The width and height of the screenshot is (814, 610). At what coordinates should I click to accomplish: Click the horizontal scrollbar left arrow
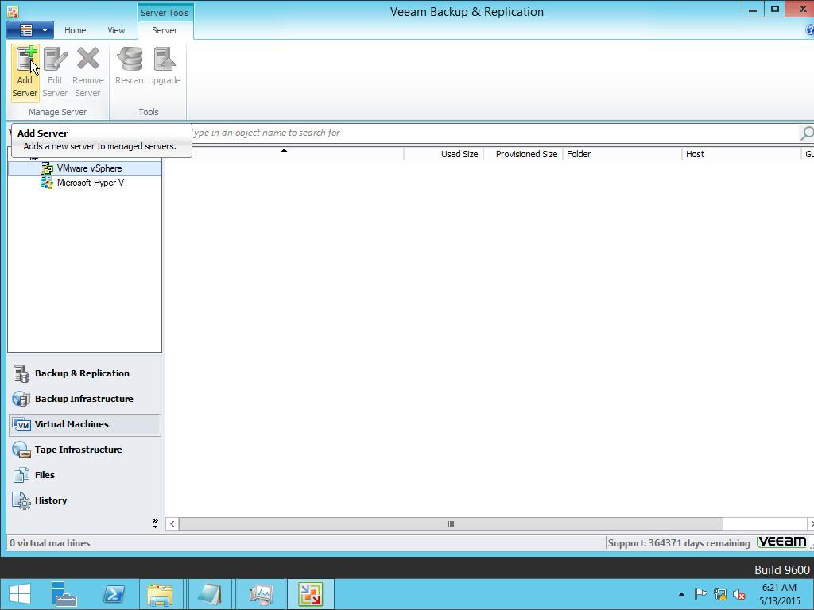pyautogui.click(x=172, y=524)
